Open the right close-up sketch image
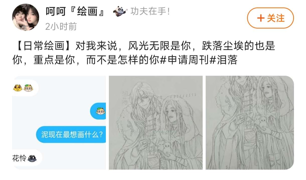Image resolution: width=306 pixels, height=180 pixels. (x=250, y=123)
